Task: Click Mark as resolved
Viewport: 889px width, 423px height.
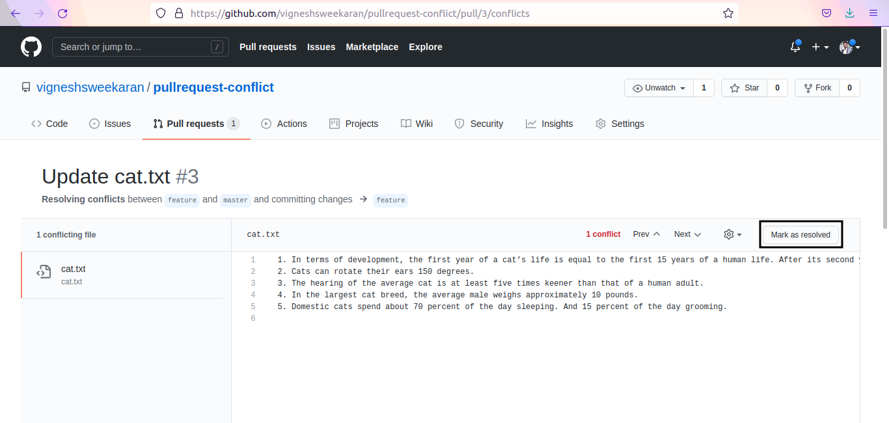Action: pyautogui.click(x=800, y=234)
